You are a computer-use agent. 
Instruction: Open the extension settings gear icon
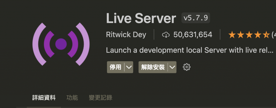click(x=187, y=67)
